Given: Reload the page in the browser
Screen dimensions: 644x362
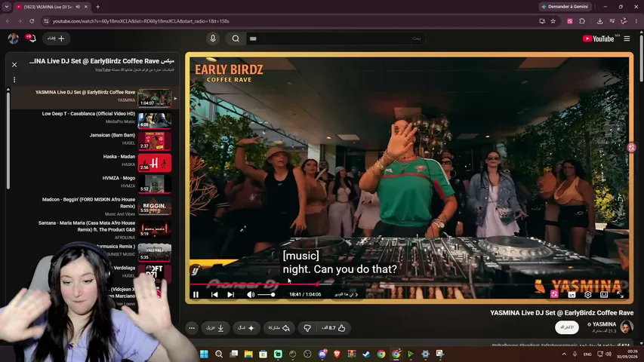Looking at the screenshot, I should click(x=32, y=21).
